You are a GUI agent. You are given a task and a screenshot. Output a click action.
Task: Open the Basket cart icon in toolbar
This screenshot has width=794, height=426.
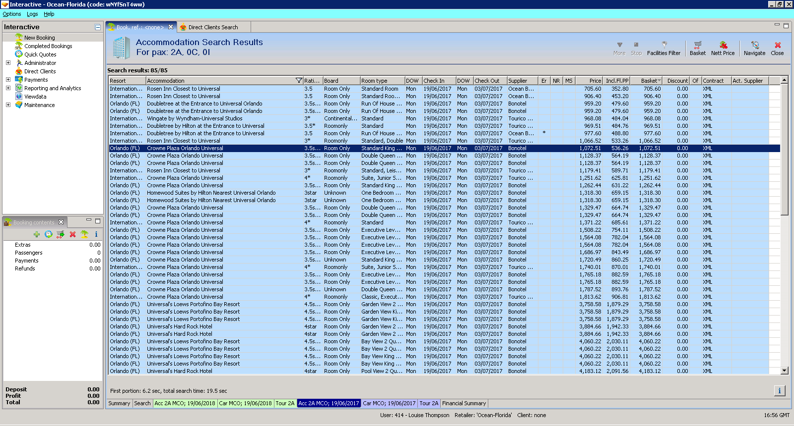(x=697, y=46)
